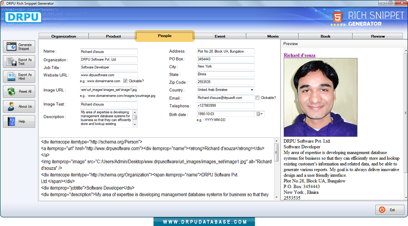Click the Telephone input field

click(x=225, y=105)
